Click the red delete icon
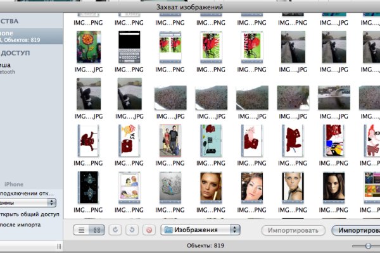380x253 pixels. tap(150, 230)
